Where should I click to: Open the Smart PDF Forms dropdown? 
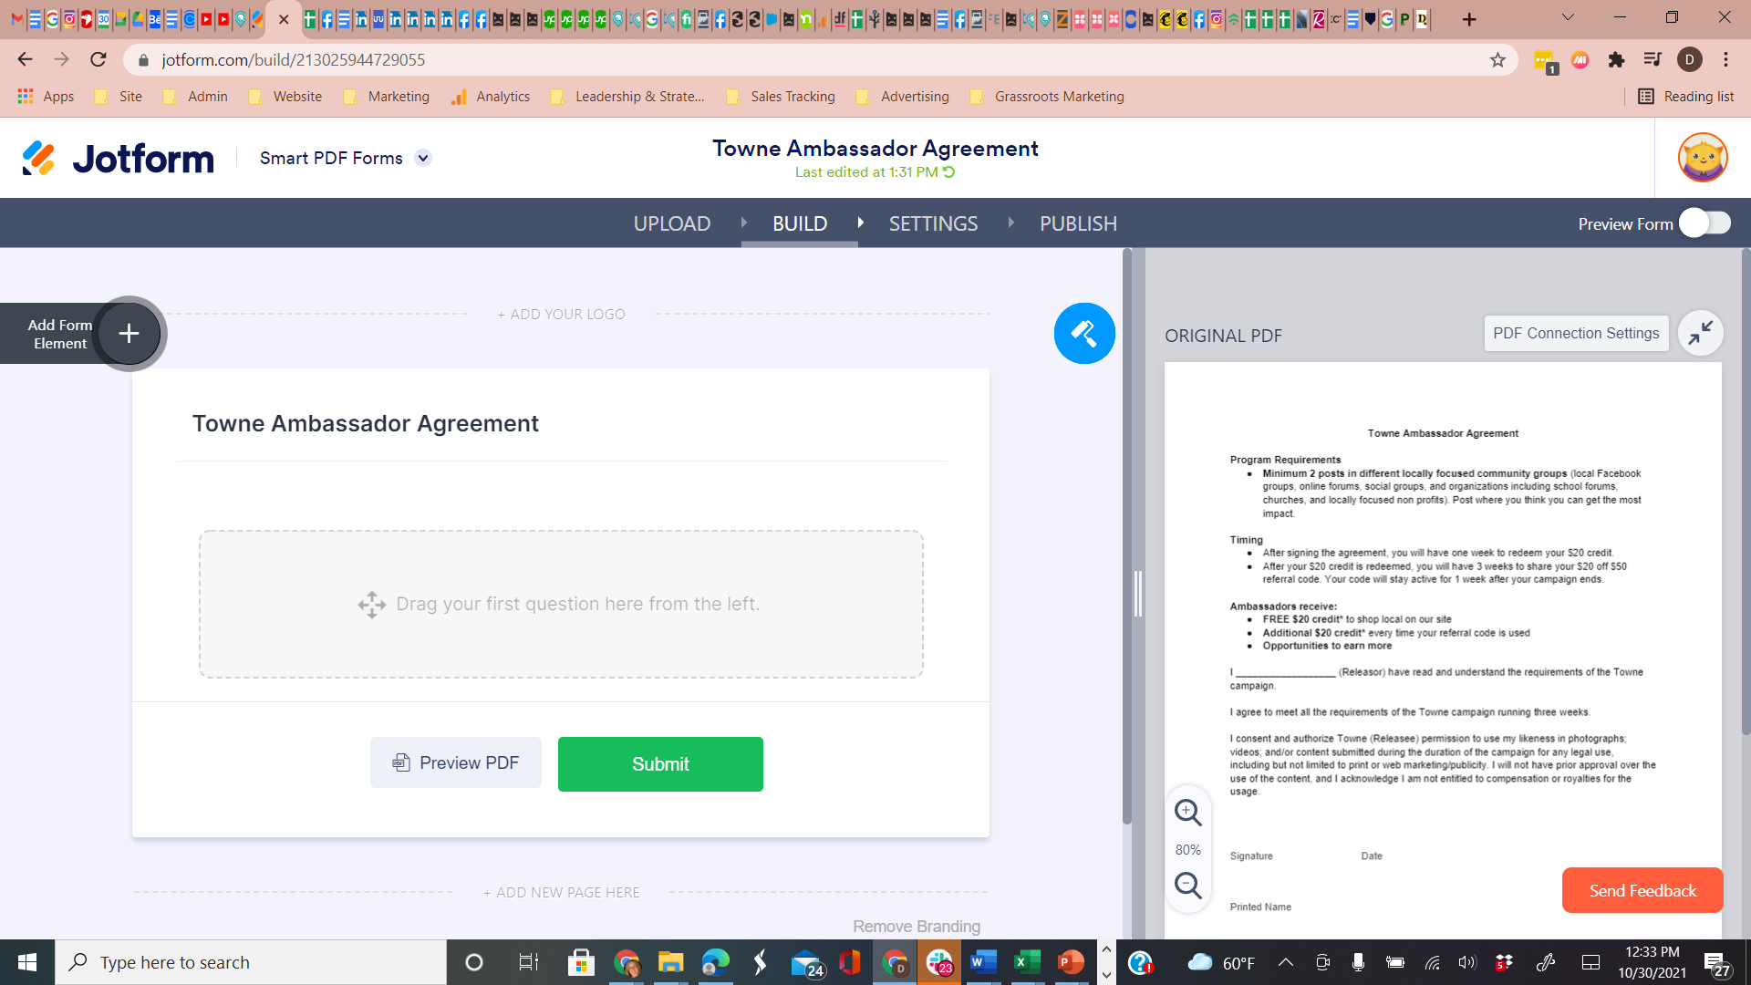(423, 158)
